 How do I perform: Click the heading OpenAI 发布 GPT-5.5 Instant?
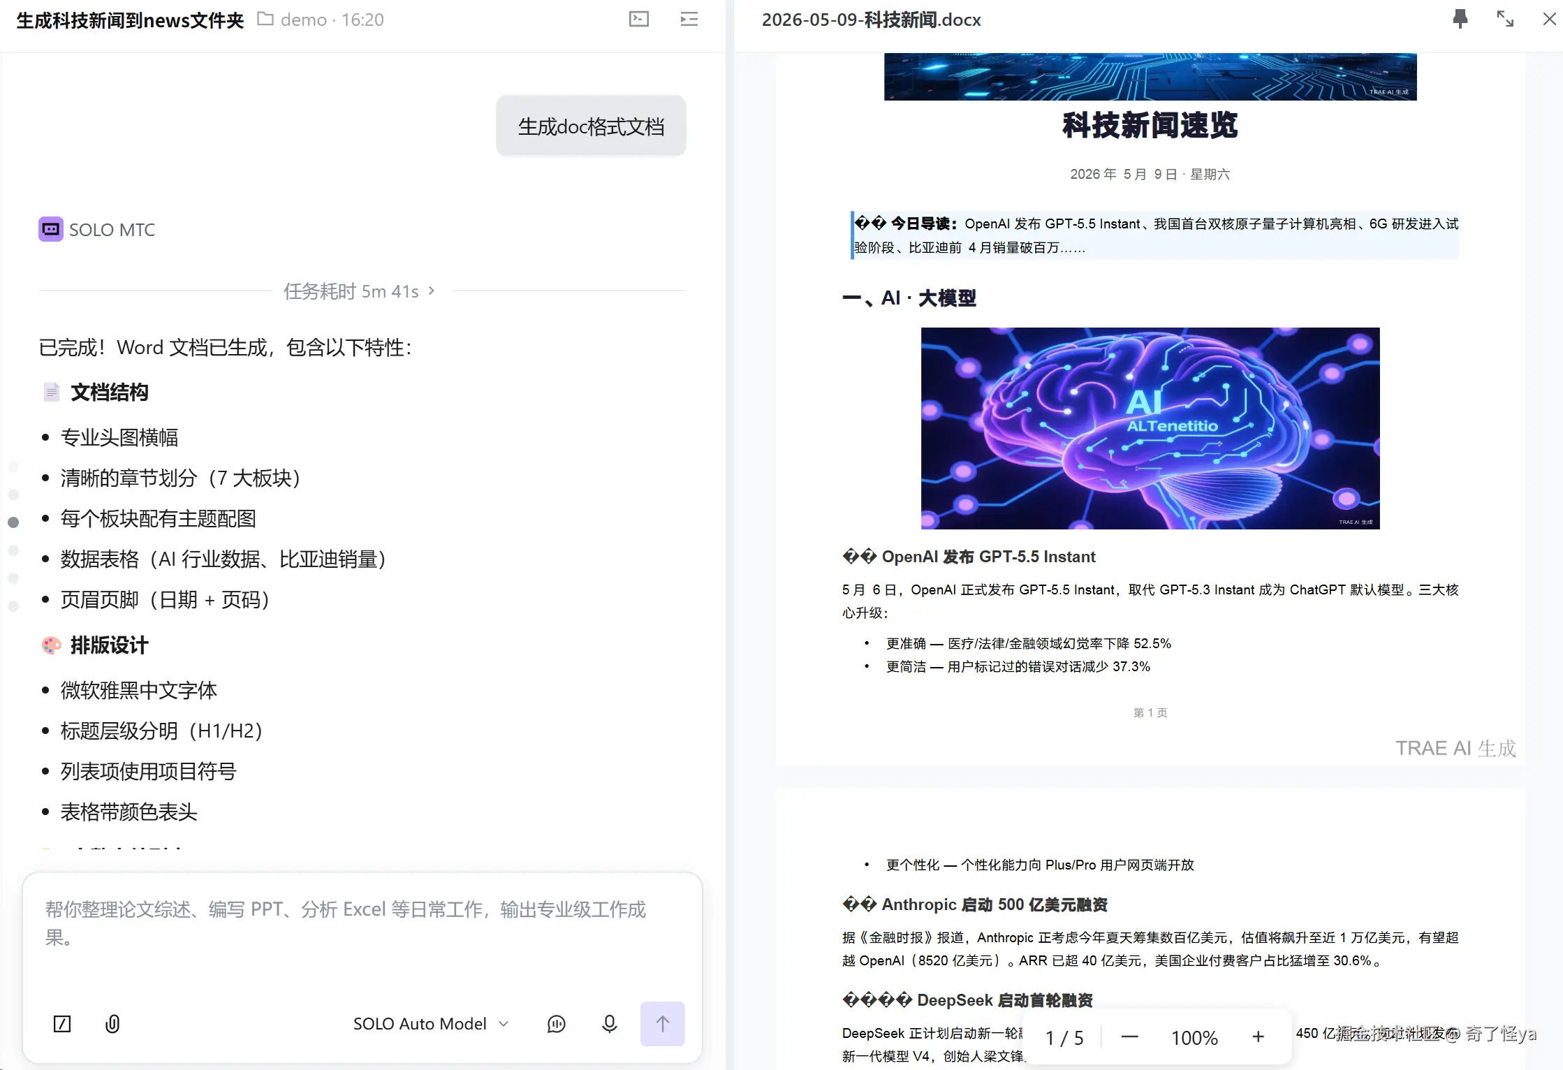[x=969, y=557]
